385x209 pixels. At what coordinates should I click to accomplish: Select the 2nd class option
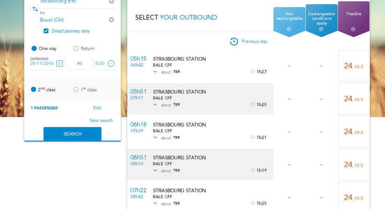(x=33, y=90)
